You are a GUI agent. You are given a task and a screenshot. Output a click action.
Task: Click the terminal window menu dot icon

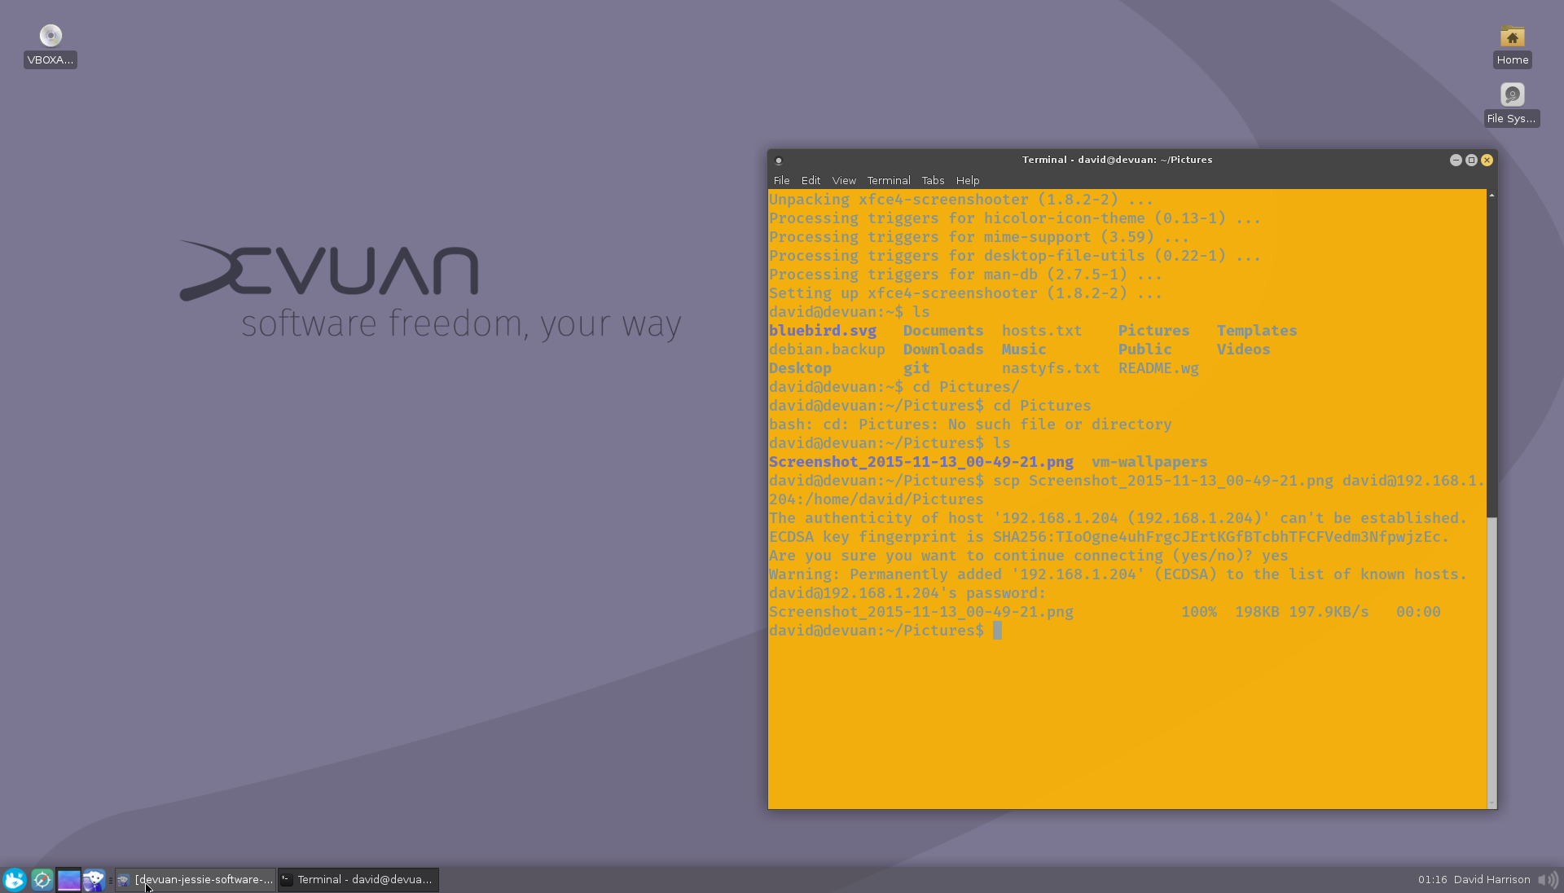click(x=779, y=161)
